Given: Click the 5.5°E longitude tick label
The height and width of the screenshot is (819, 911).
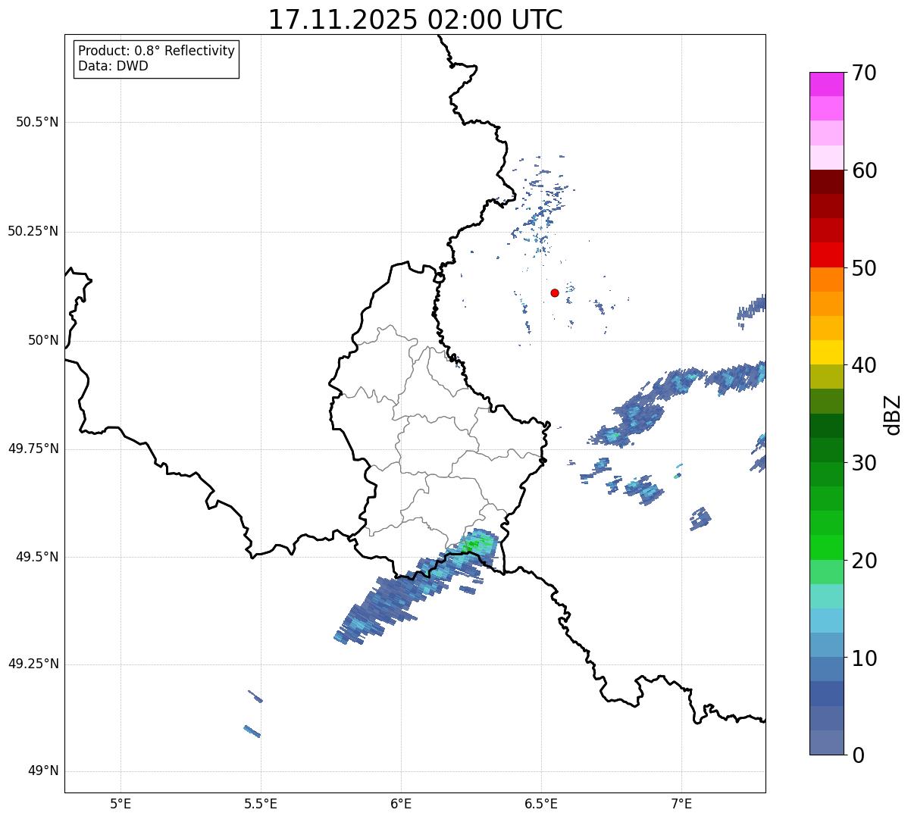Looking at the screenshot, I should coord(261,803).
